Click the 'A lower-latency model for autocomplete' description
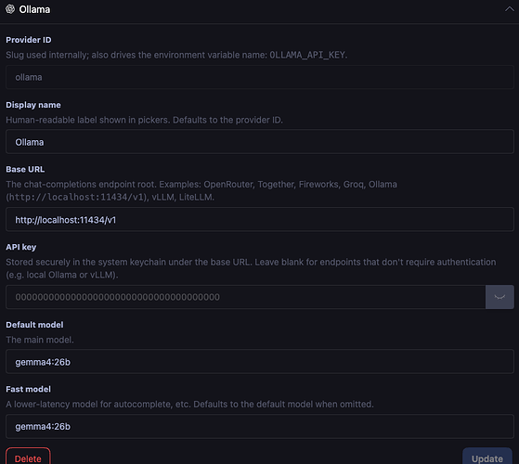 click(x=189, y=404)
